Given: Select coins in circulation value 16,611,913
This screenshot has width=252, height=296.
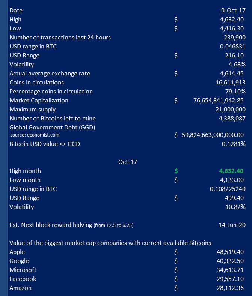Looking at the screenshot, I should click(231, 83).
